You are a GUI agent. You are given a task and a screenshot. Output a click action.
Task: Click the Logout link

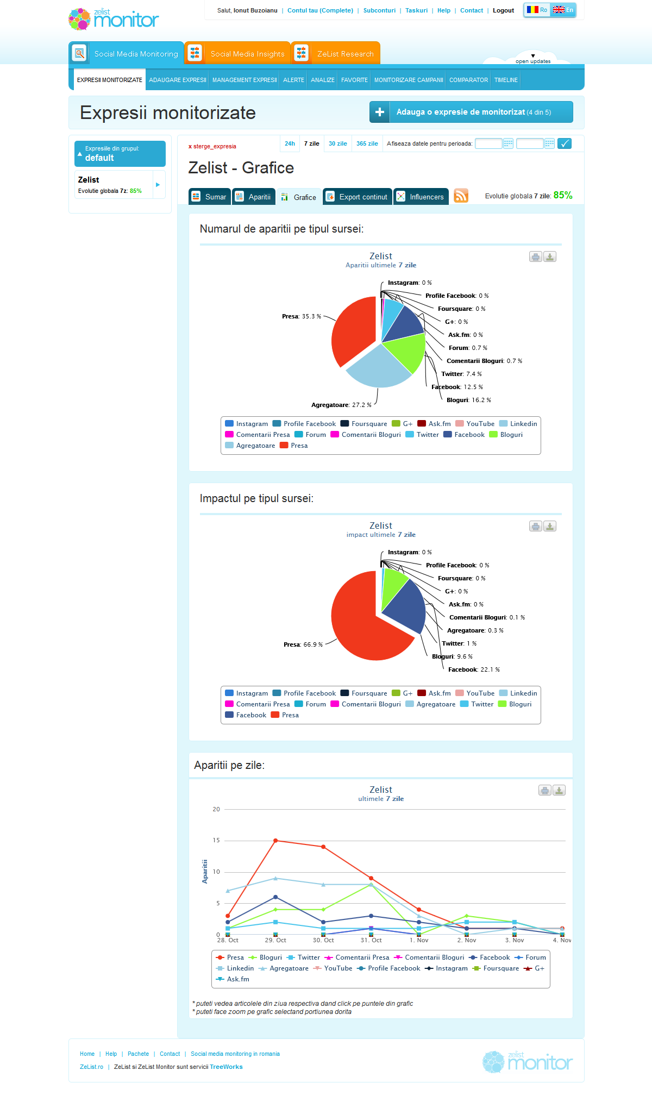coord(504,10)
